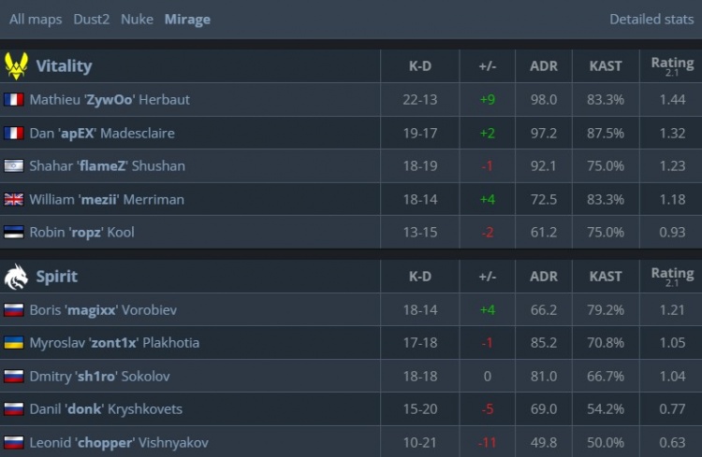This screenshot has width=702, height=457.
Task: Open the Detailed stats link
Action: coord(651,19)
